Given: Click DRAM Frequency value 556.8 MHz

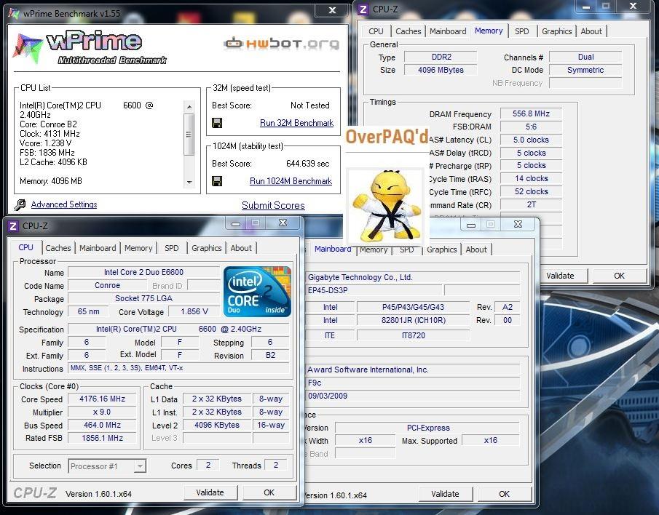Looking at the screenshot, I should tap(531, 113).
